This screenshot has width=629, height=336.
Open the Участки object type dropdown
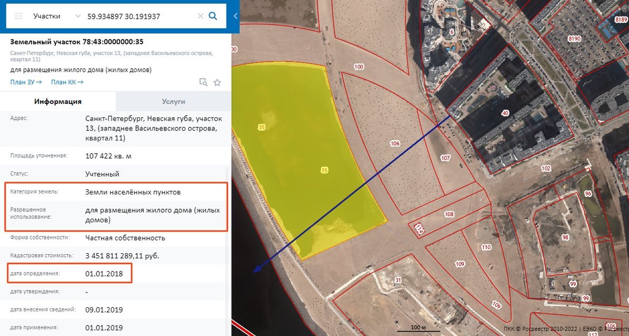pos(55,16)
